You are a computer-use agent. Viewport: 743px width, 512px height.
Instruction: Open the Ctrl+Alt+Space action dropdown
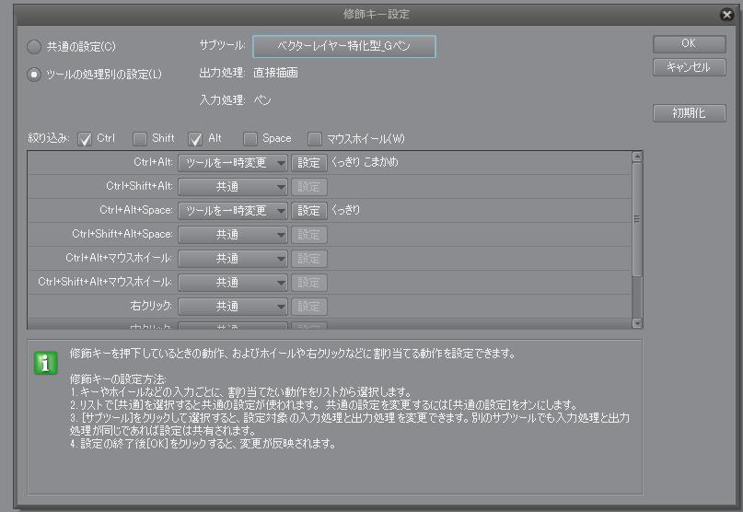[233, 211]
